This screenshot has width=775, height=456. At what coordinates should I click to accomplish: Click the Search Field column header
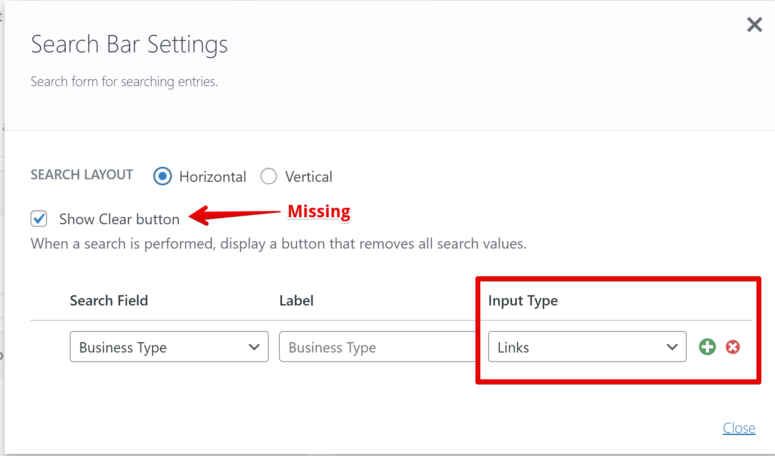click(109, 301)
